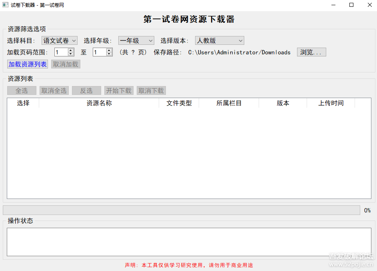Click the red 声明 disclaimer text
The image size is (377, 271).
(189, 265)
